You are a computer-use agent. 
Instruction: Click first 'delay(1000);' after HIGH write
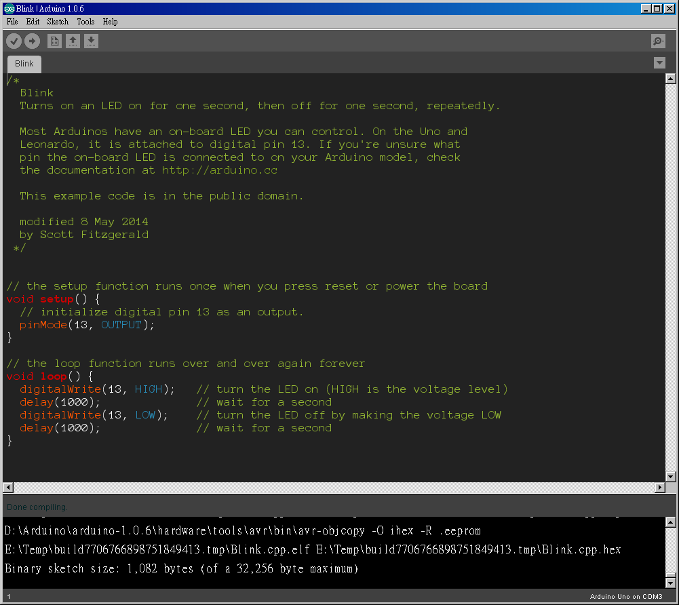click(x=60, y=402)
